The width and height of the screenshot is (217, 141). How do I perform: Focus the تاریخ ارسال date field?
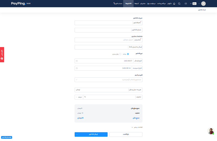pyautogui.click(x=108, y=61)
